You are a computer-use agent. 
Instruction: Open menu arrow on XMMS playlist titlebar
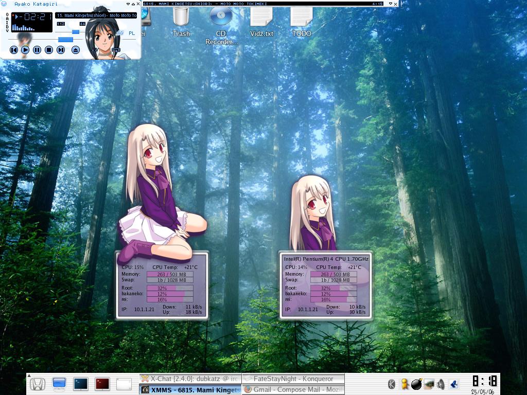tap(391, 4)
